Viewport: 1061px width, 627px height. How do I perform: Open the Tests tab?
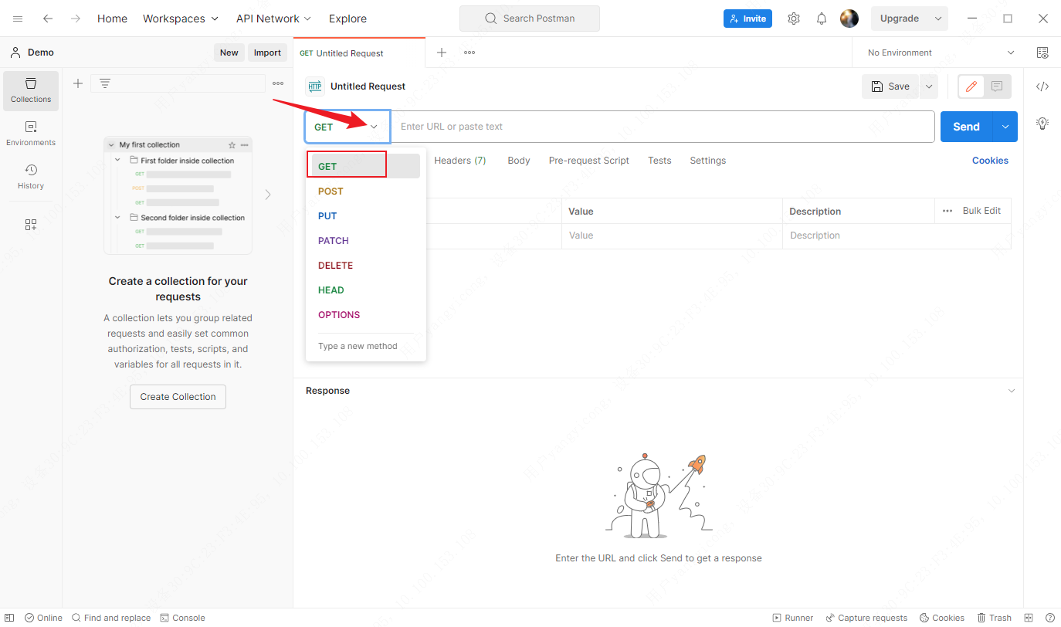point(659,161)
